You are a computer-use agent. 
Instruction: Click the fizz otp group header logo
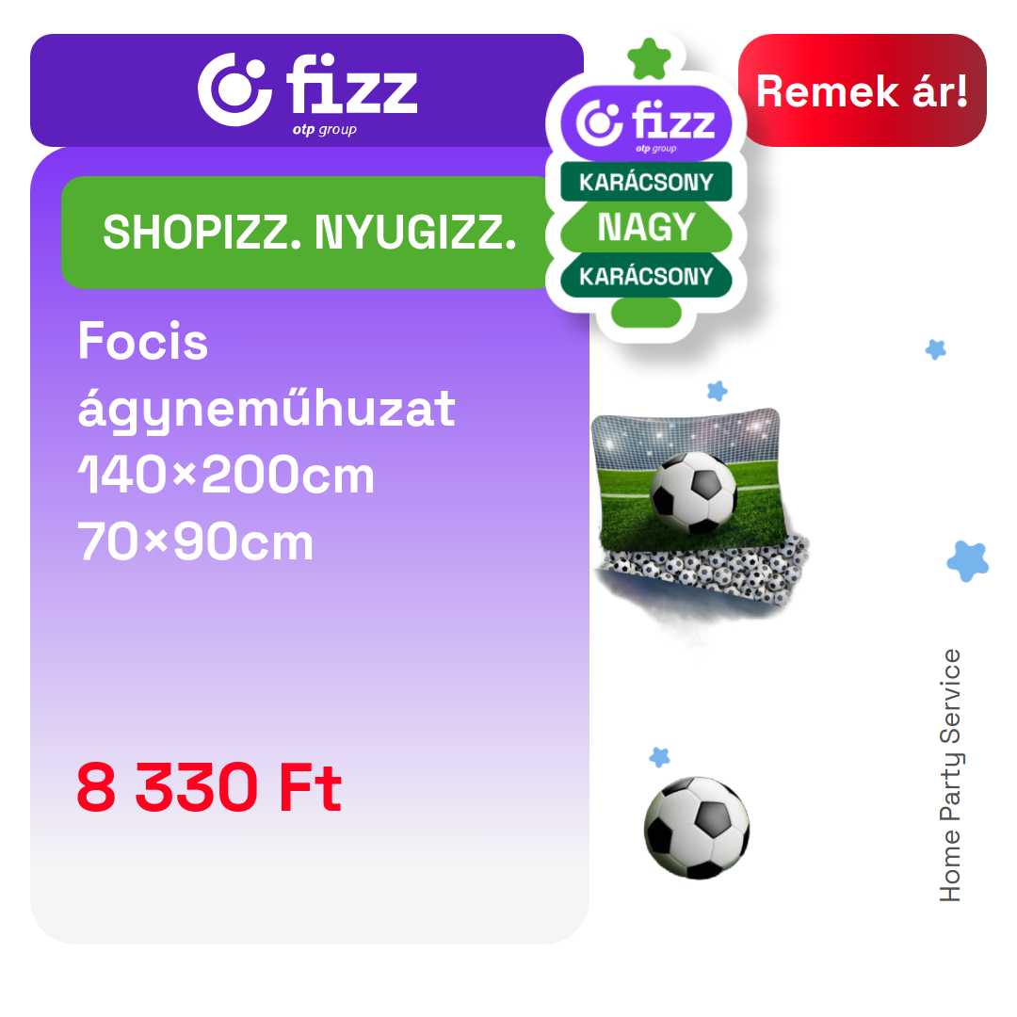tap(308, 94)
